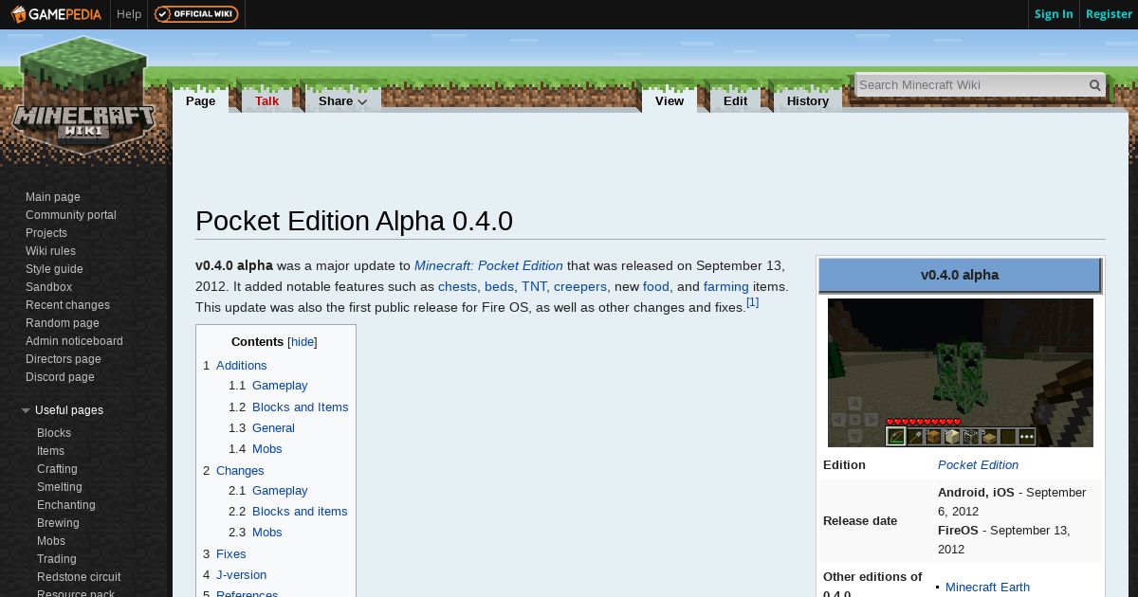Jump to Changes section in contents
This screenshot has width=1138, height=597.
point(240,470)
